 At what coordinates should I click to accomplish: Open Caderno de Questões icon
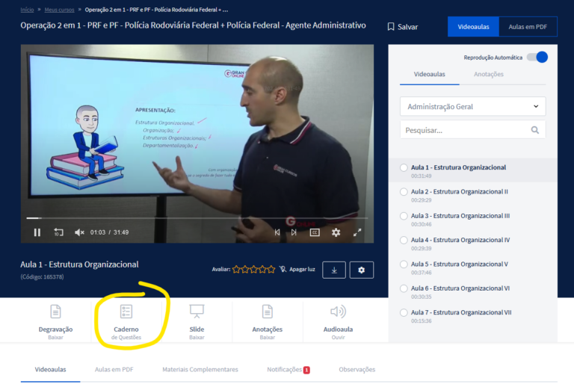coord(126,312)
